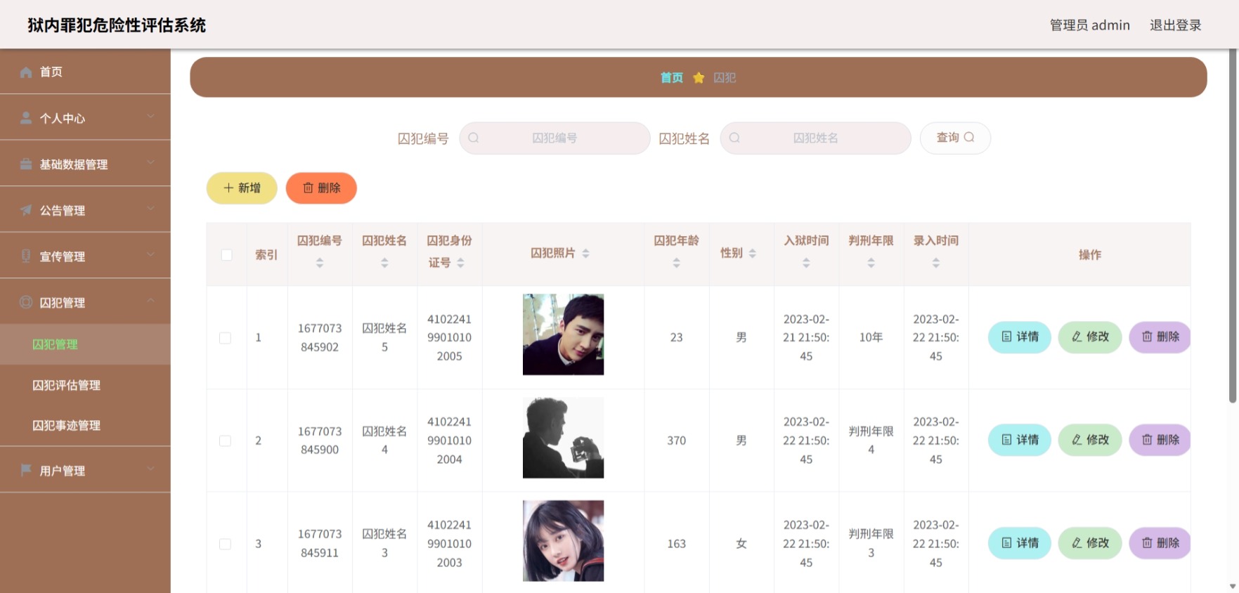
Task: Click 修改 for 囚犯姓名3 row
Action: tap(1090, 543)
